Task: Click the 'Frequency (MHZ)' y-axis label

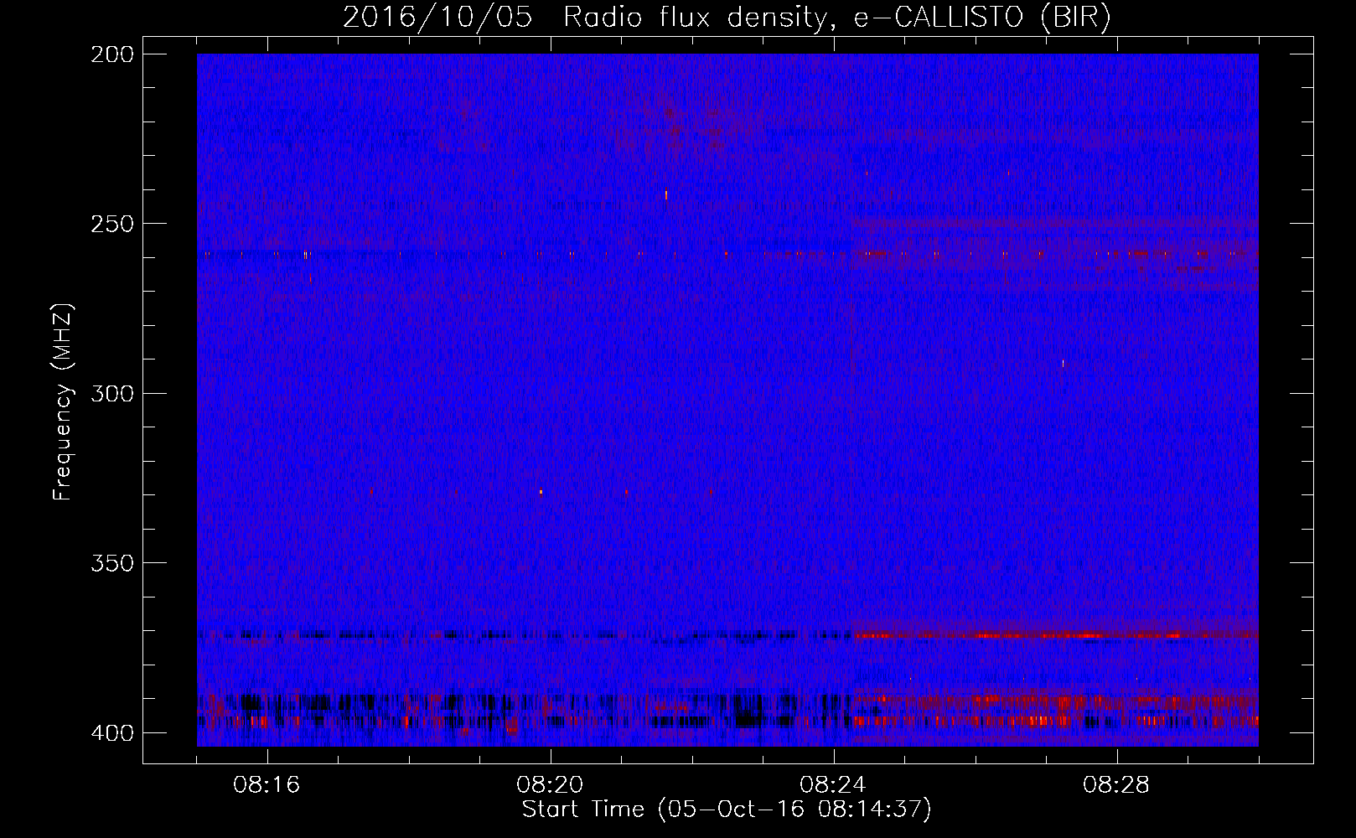Action: pos(63,401)
